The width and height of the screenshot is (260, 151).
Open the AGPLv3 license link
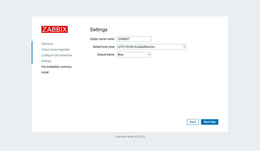(140, 137)
